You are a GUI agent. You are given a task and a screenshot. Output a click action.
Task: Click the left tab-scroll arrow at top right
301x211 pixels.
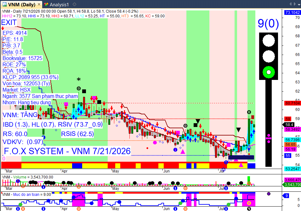[290, 4]
